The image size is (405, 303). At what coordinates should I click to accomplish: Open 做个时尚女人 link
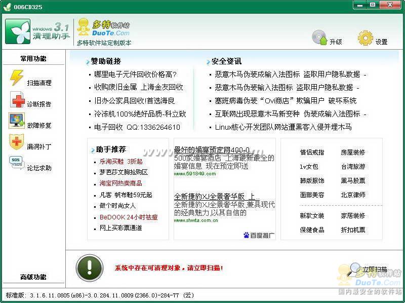point(117,206)
